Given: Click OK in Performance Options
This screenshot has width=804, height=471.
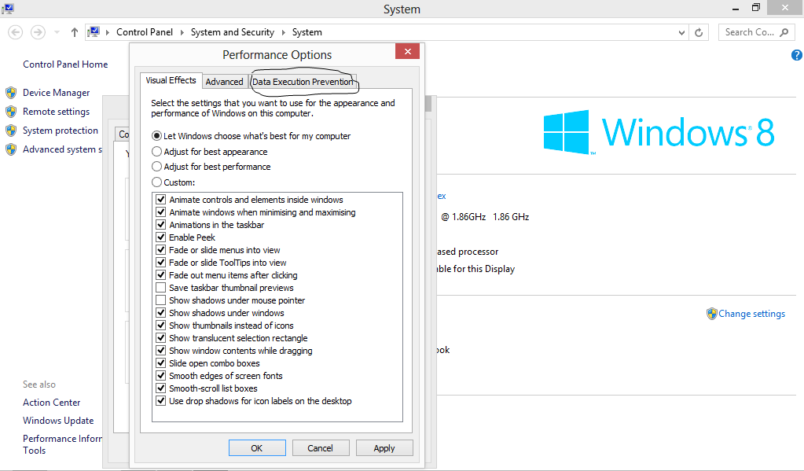Looking at the screenshot, I should [257, 448].
